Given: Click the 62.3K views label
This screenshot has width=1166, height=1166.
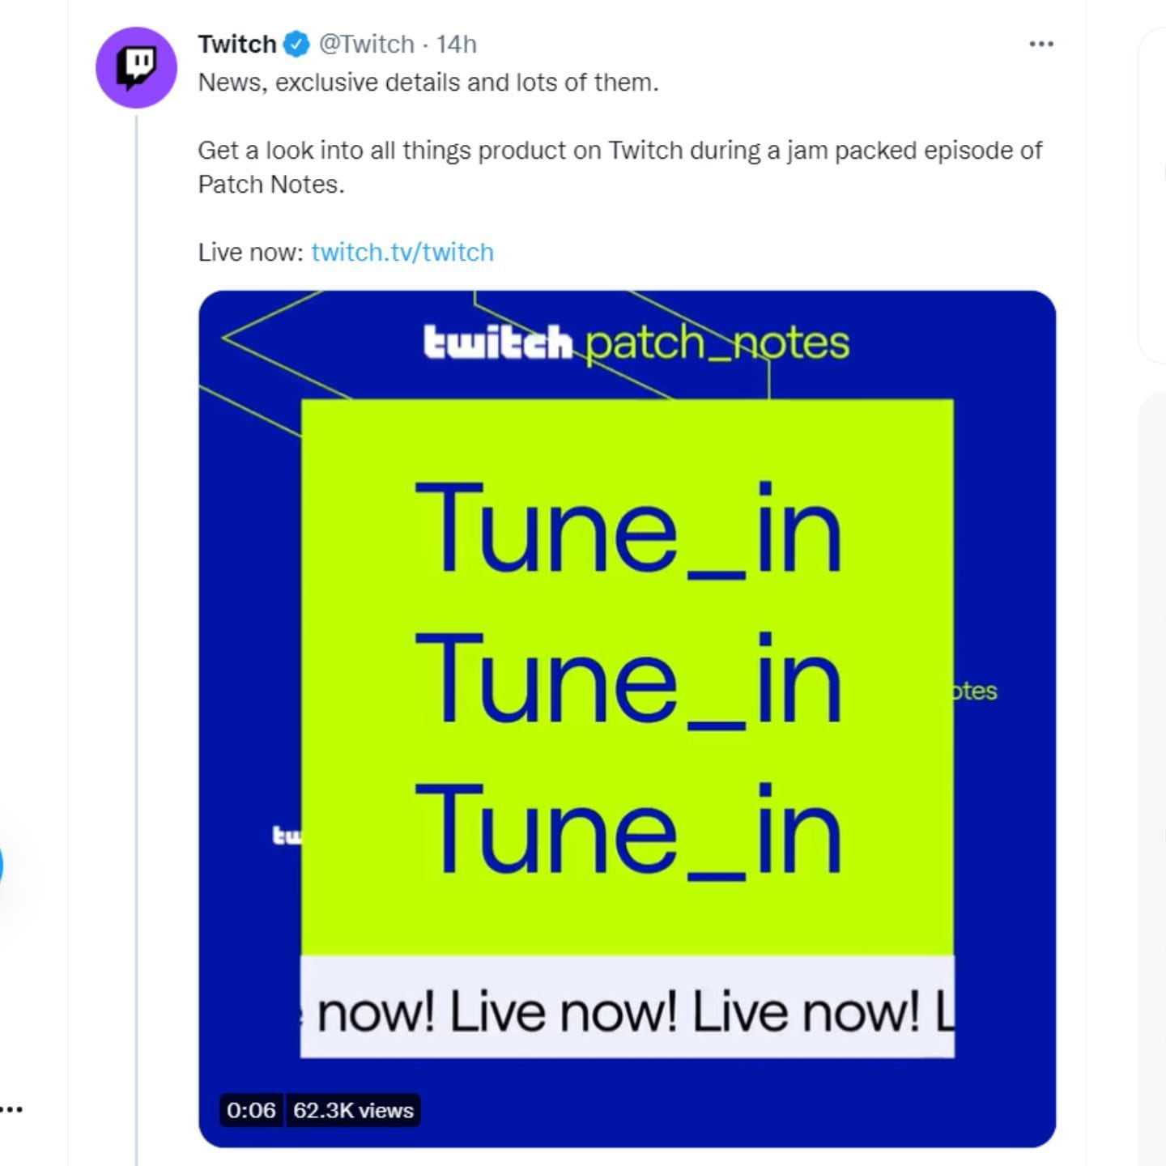Looking at the screenshot, I should pyautogui.click(x=351, y=1111).
